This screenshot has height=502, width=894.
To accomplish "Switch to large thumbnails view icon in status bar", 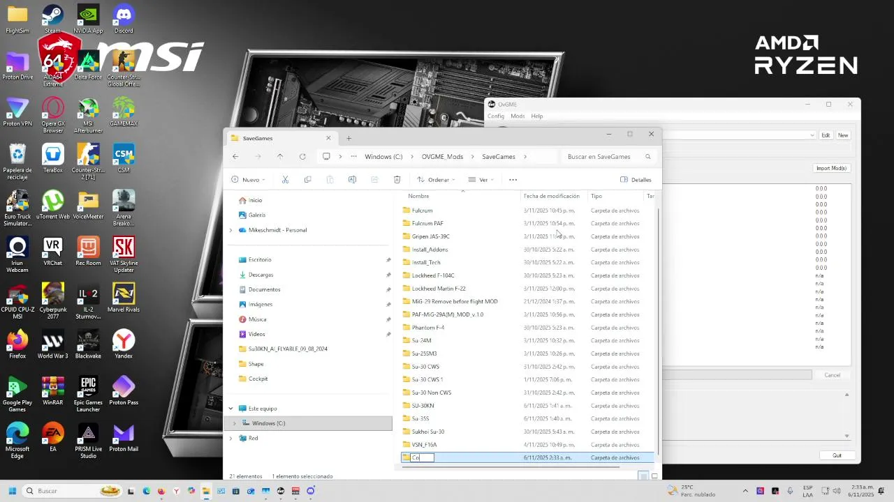I will pos(654,476).
